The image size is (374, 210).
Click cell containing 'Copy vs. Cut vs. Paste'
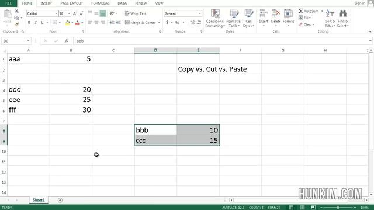click(198, 69)
